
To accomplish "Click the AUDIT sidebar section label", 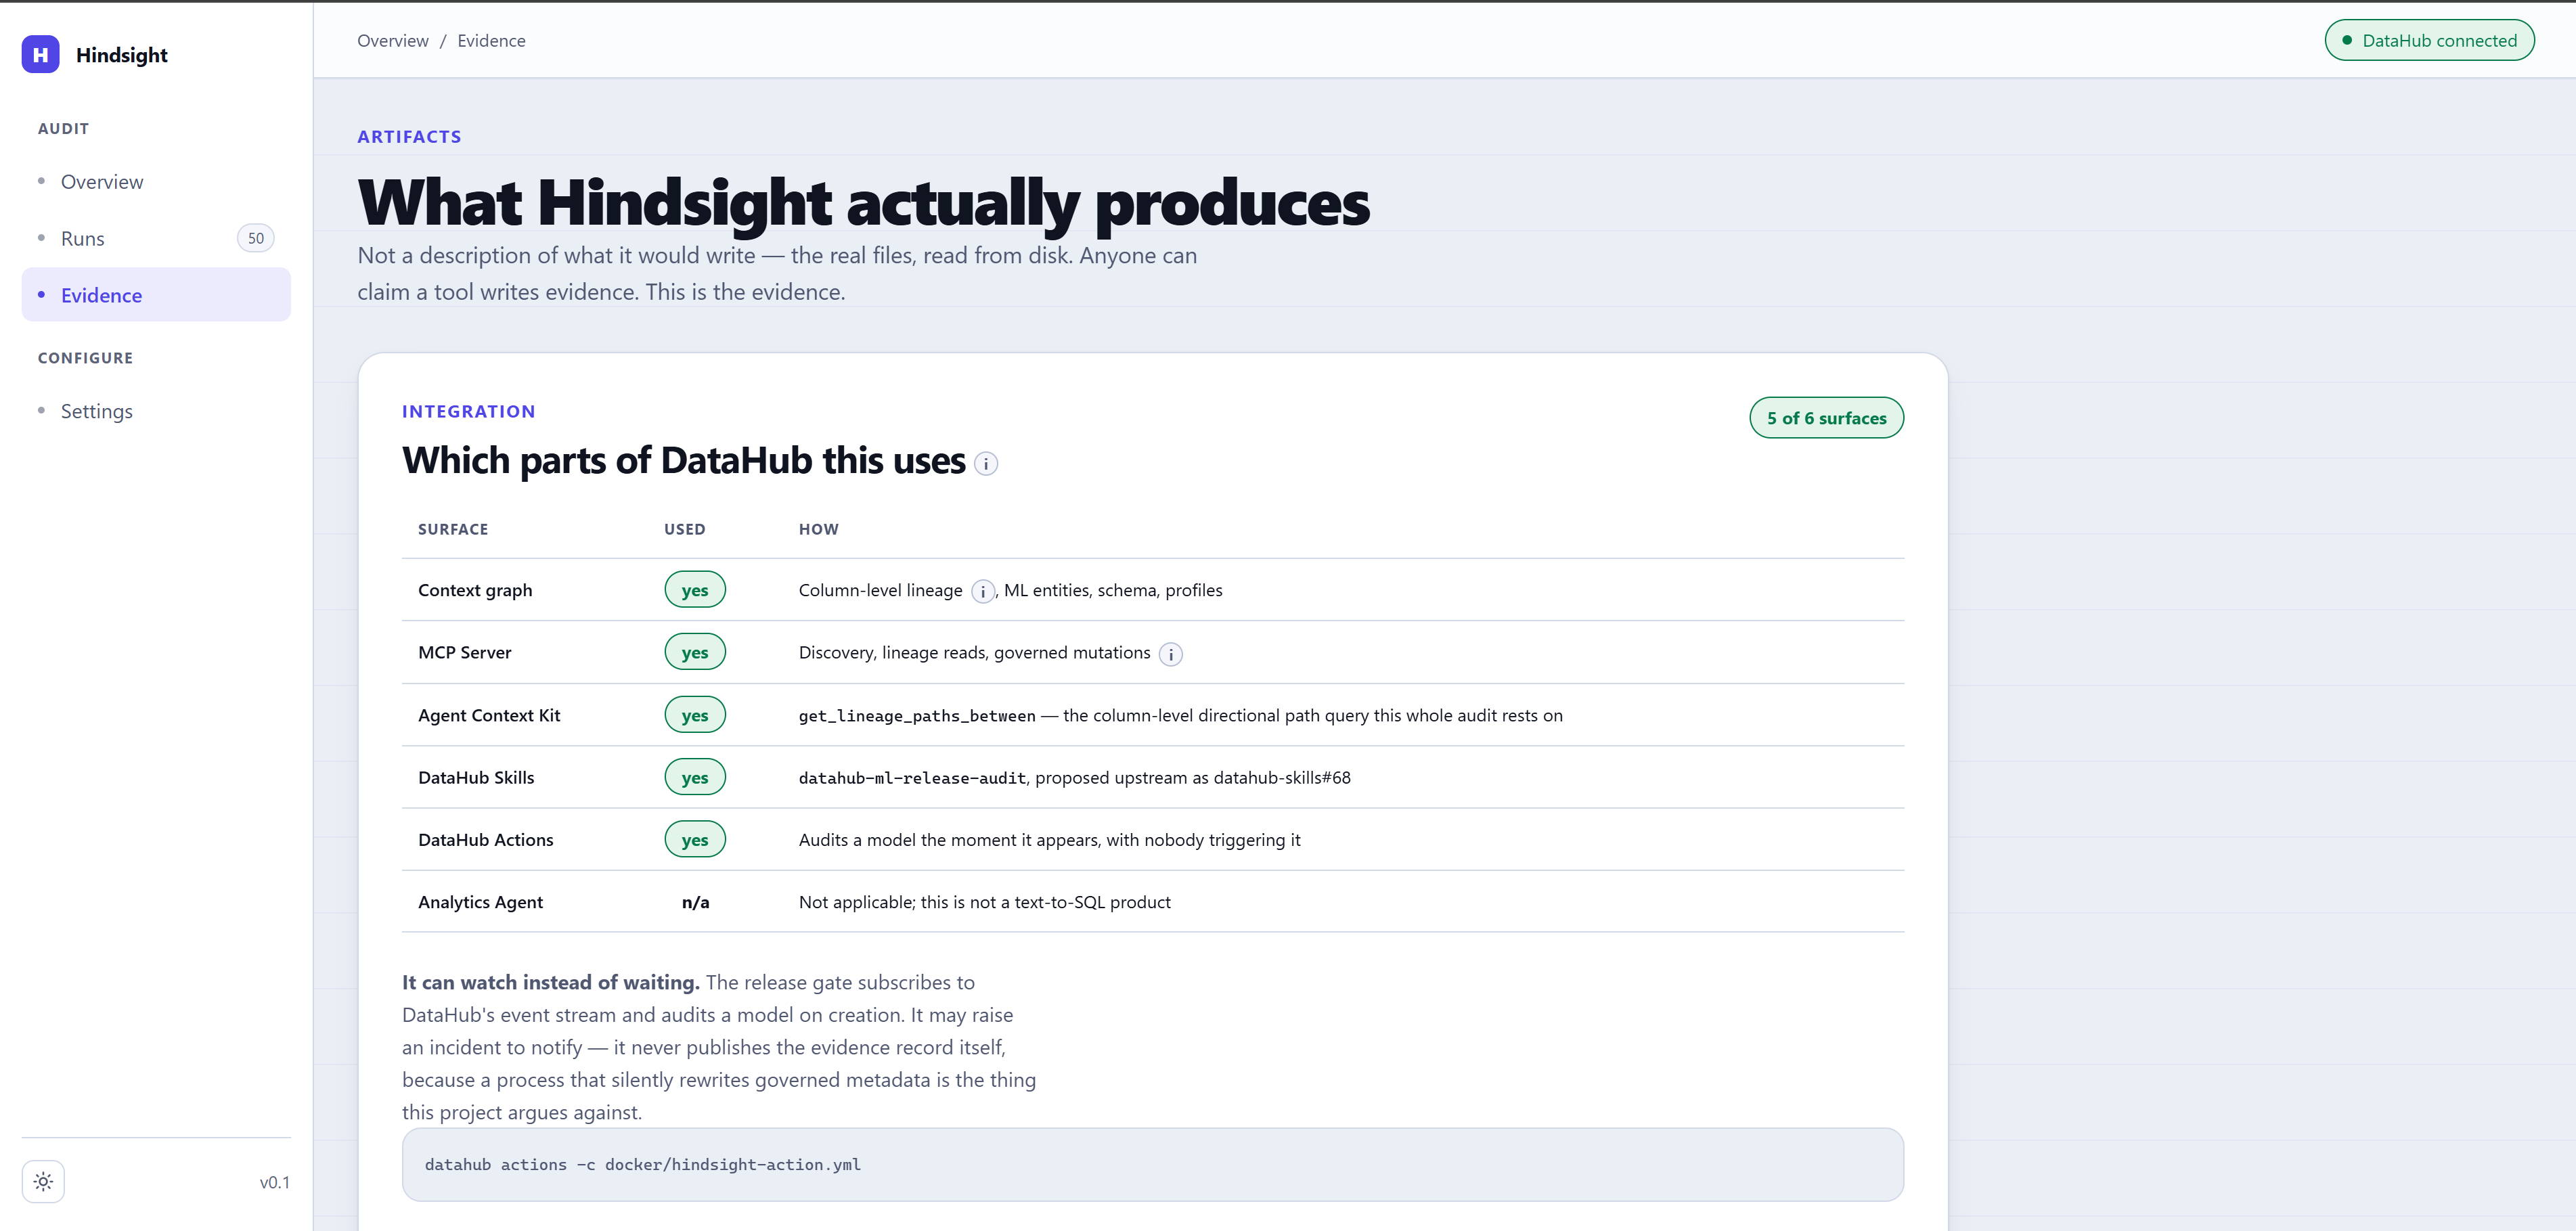I will pos(64,129).
